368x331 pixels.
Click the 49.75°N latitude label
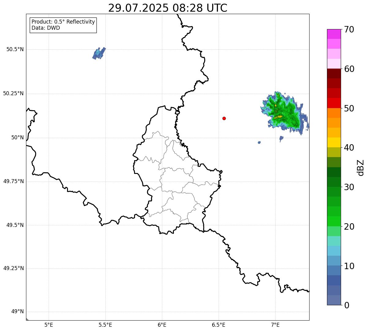pyautogui.click(x=13, y=181)
